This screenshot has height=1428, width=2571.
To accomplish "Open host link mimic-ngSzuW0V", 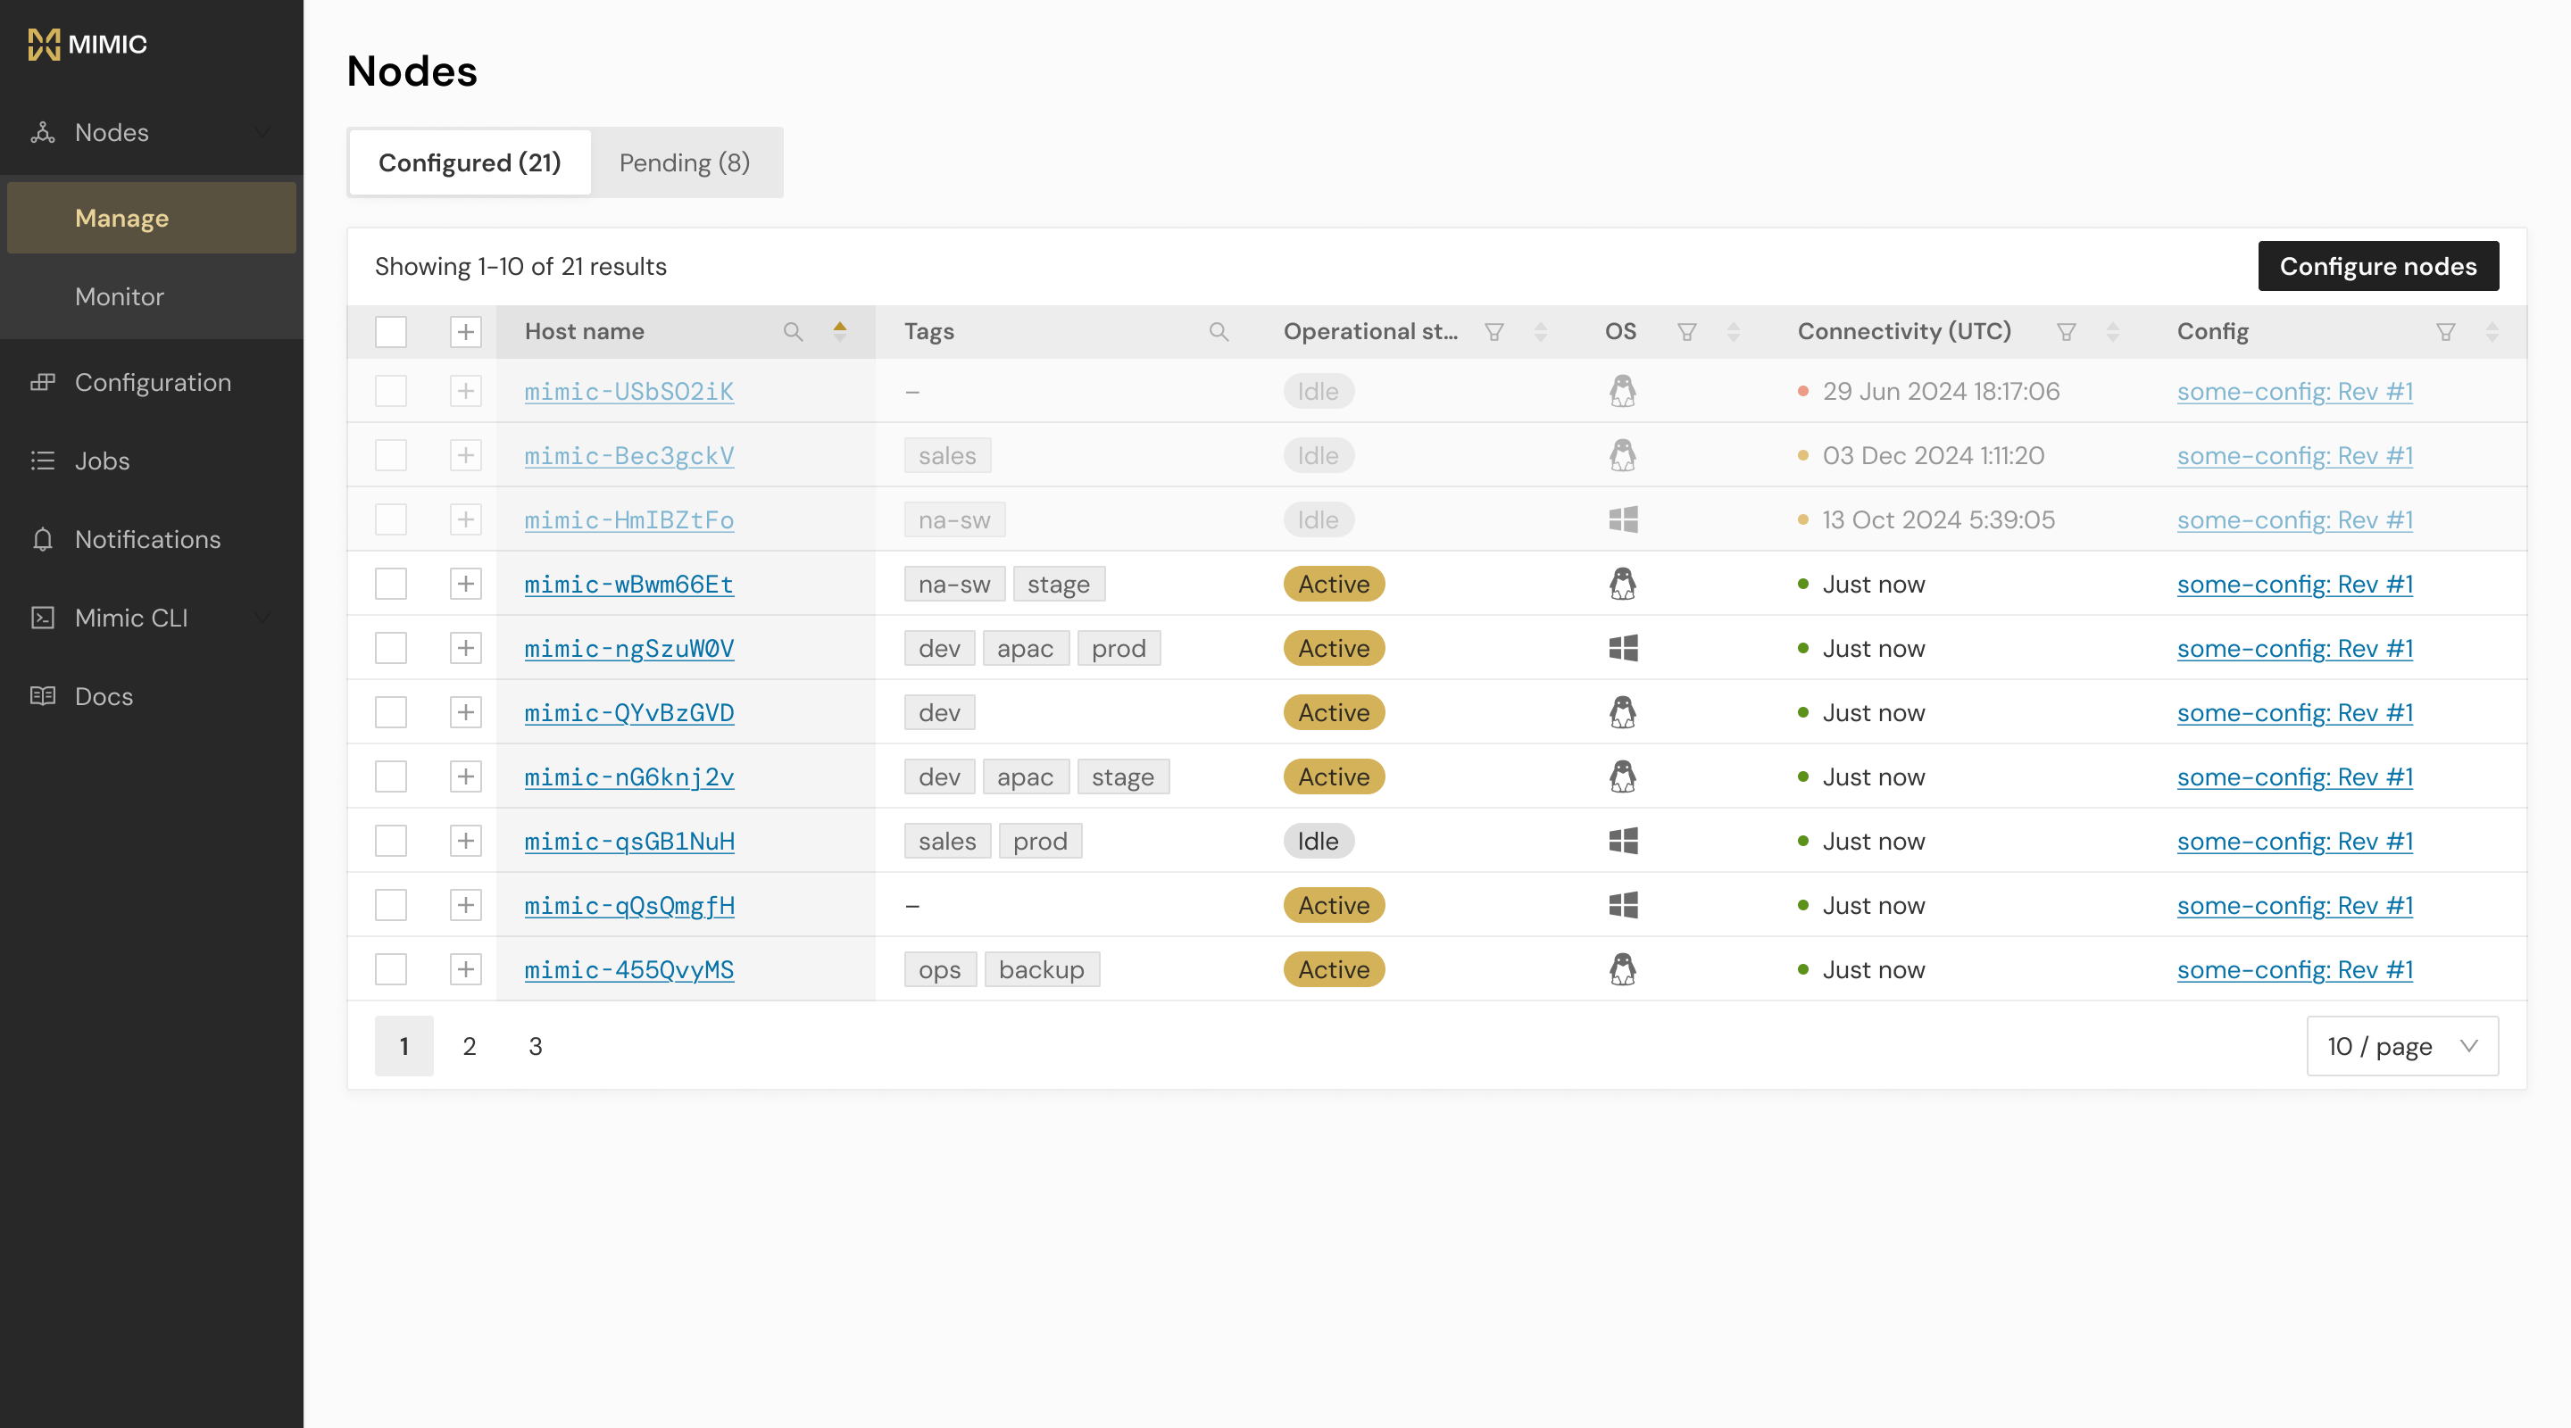I will coord(628,648).
